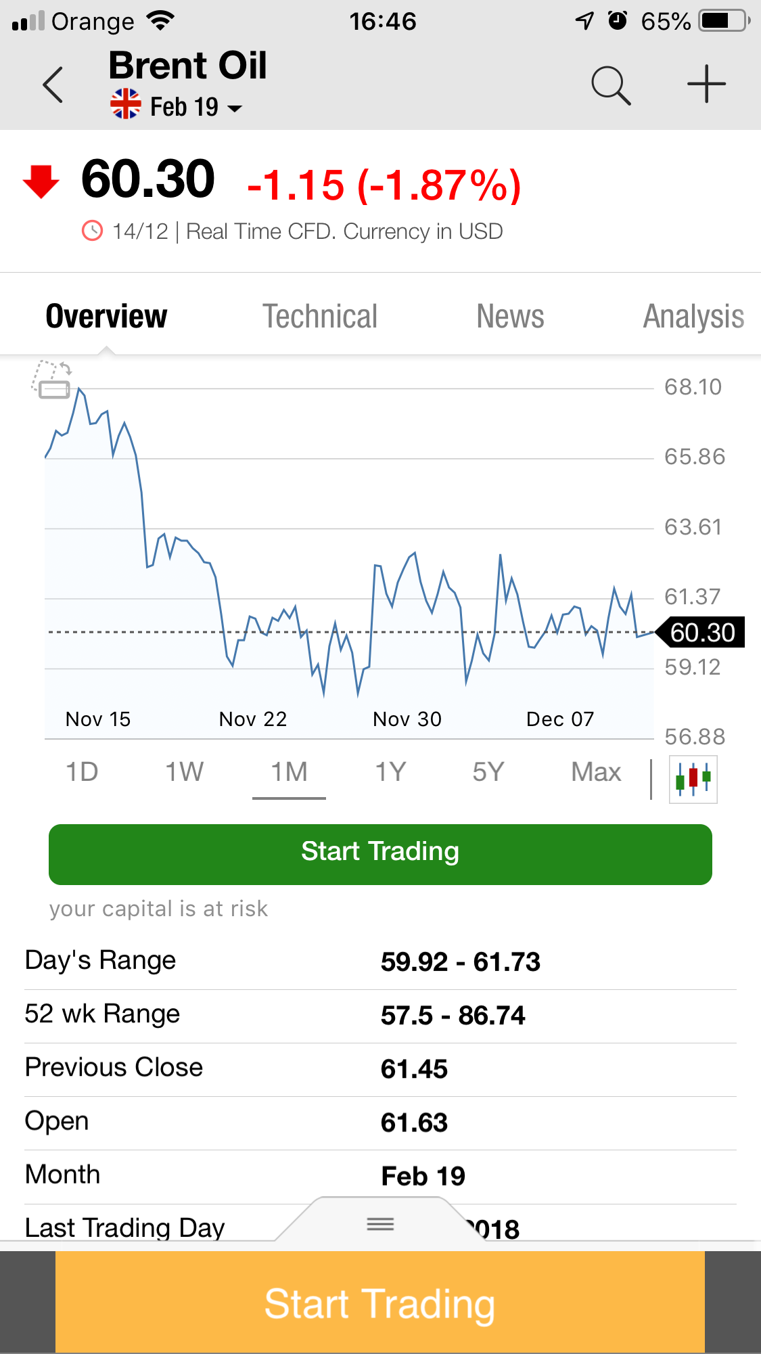Open the News tab

point(510,317)
